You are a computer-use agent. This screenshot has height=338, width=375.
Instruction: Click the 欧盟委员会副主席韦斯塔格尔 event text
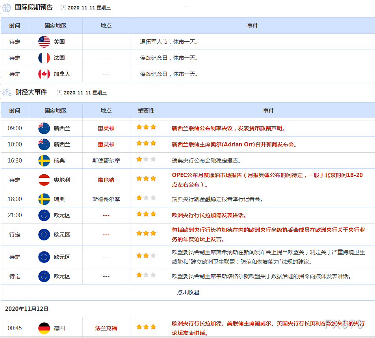262,276
